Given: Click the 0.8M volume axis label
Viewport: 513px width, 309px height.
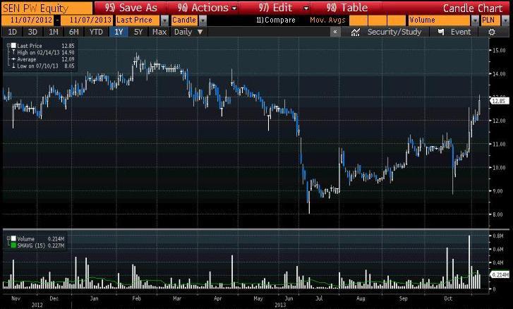Looking at the screenshot, I should click(498, 236).
